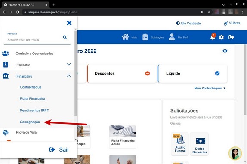The image size is (247, 164).
Task: Open Contracheque under Financeiro
Action: [31, 87]
